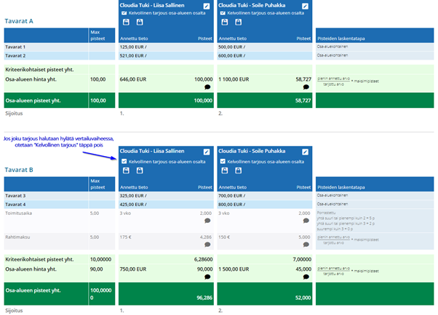This screenshot has width=438, height=315.
Task: Open comment bubble next to 45,000 price points
Action: click(x=306, y=277)
